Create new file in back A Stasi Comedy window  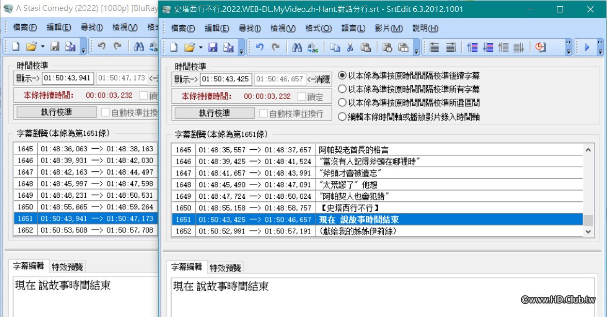(16, 46)
